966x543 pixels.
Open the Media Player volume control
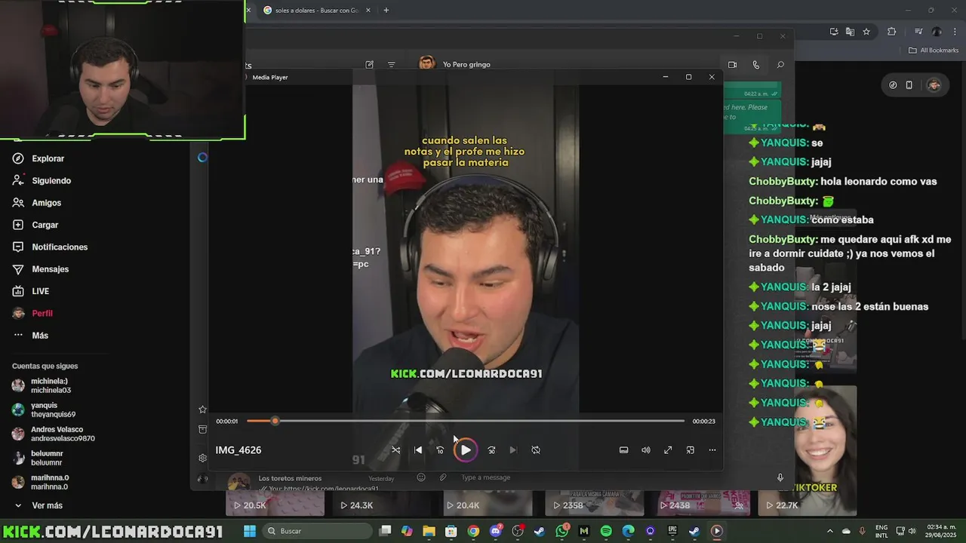click(646, 450)
